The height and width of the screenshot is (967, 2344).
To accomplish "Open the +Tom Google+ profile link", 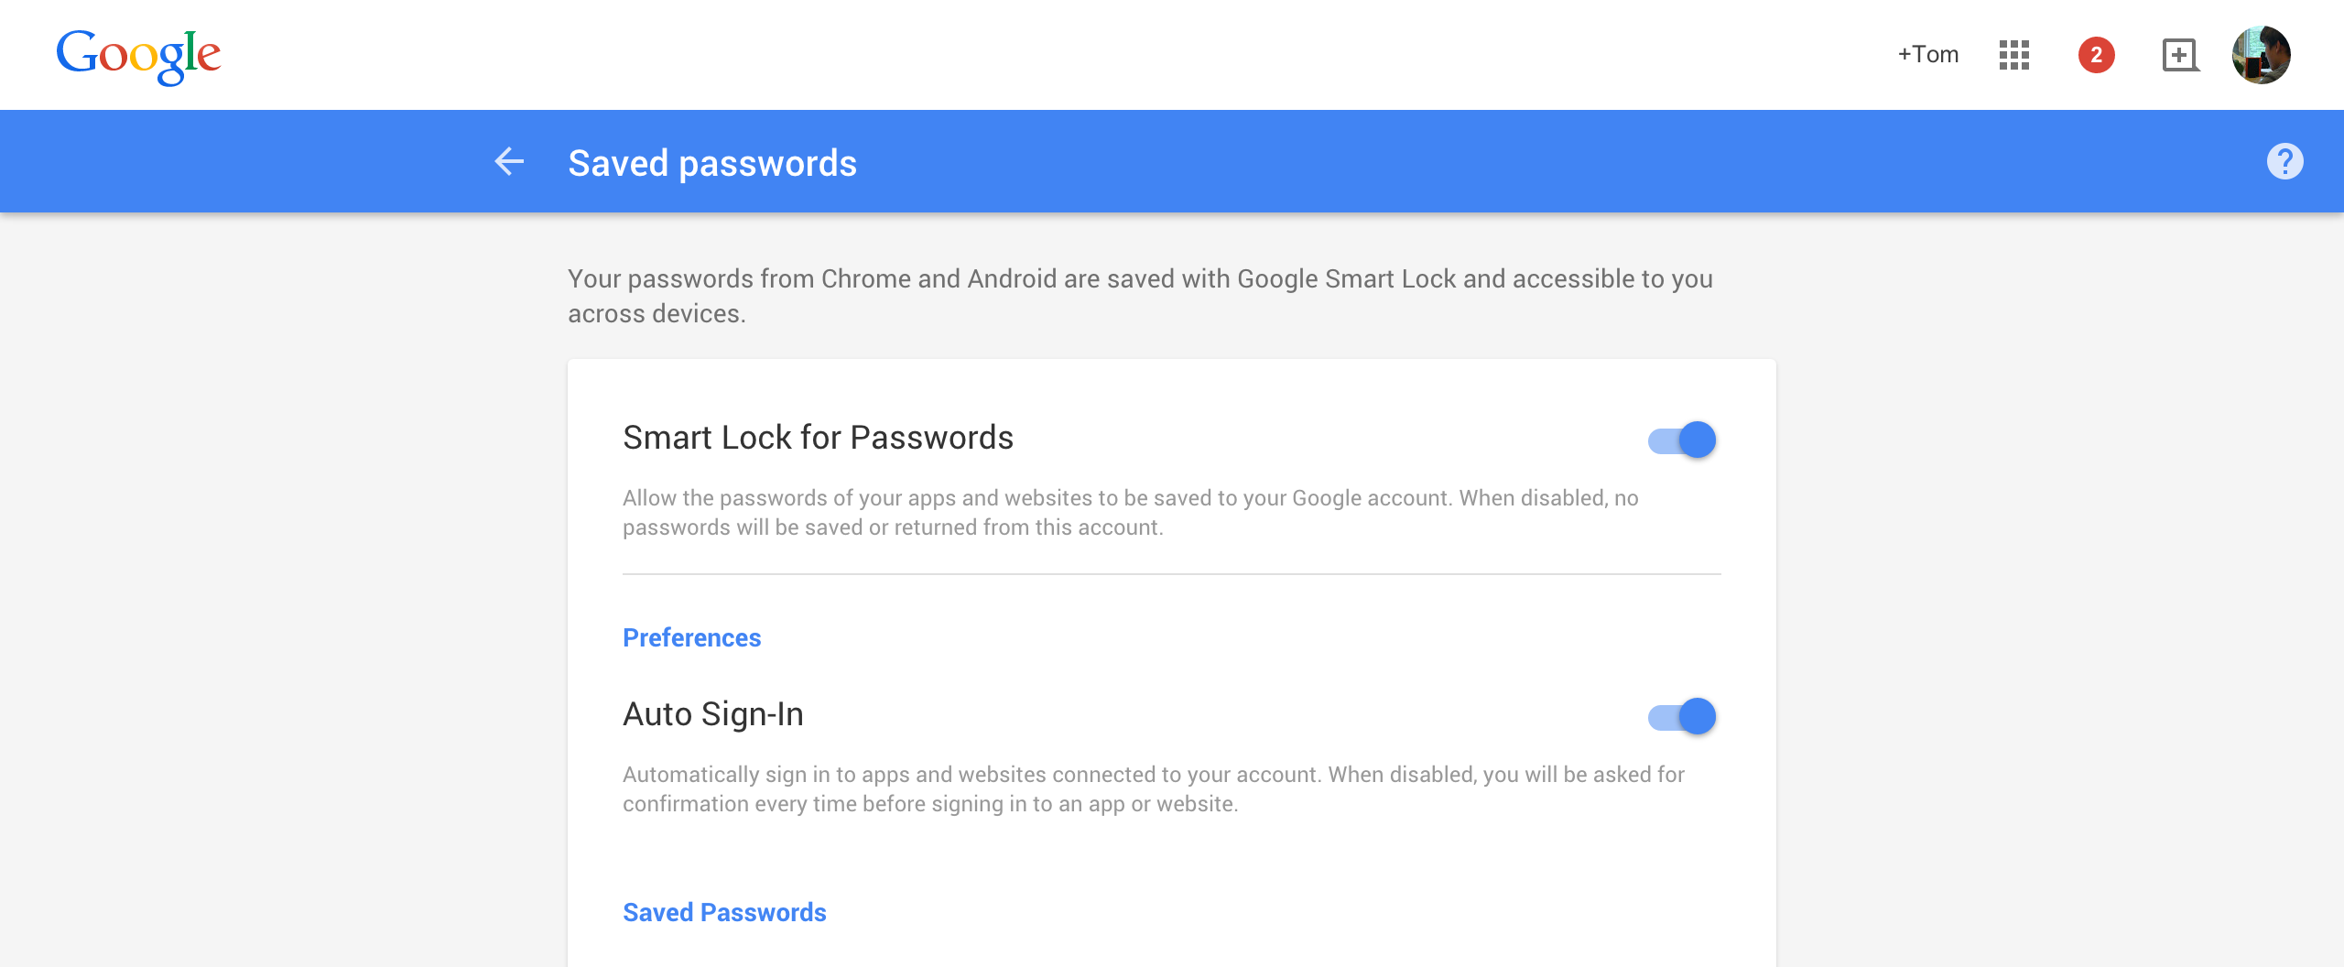I will 1927,55.
